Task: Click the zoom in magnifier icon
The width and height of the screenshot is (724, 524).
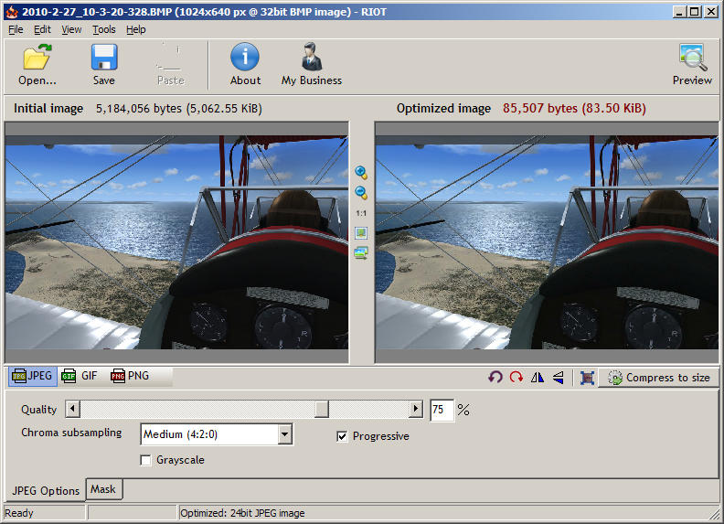Action: [361, 172]
